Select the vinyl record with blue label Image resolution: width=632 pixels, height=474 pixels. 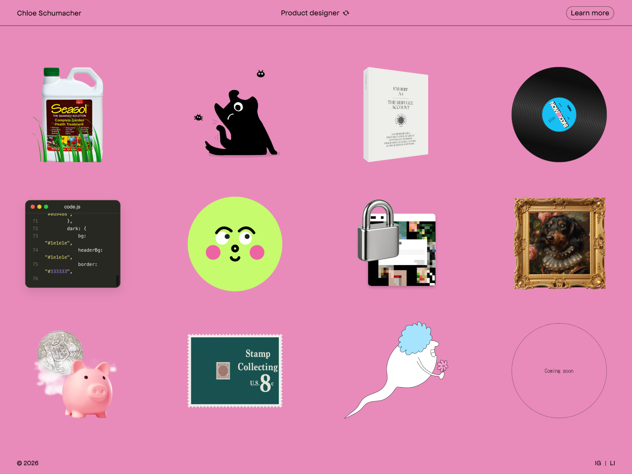[559, 115]
